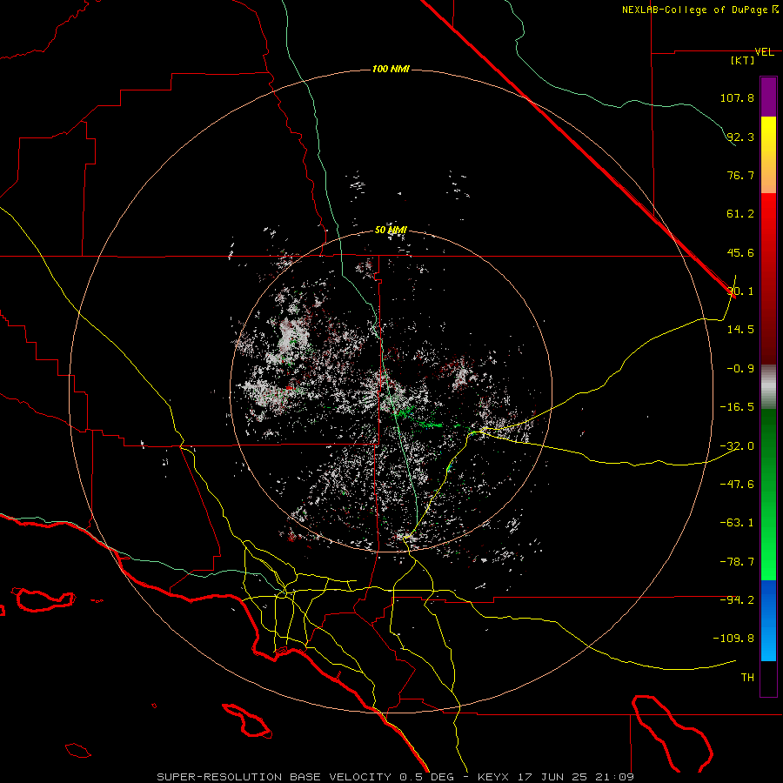This screenshot has height=783, width=783.
Task: Click the 50 NMI range ring label
Action: [391, 231]
